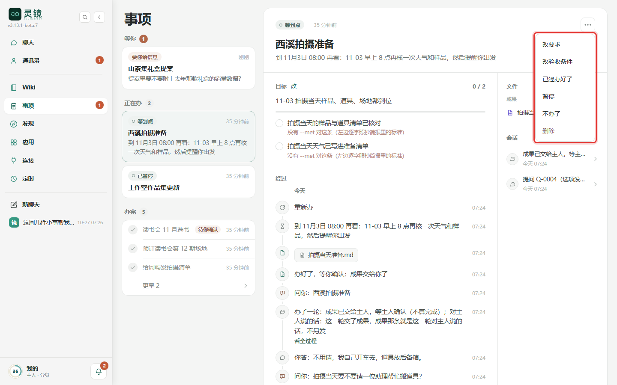Image resolution: width=617 pixels, height=385 pixels.
Task: Open 连接 connections page
Action: point(56,160)
